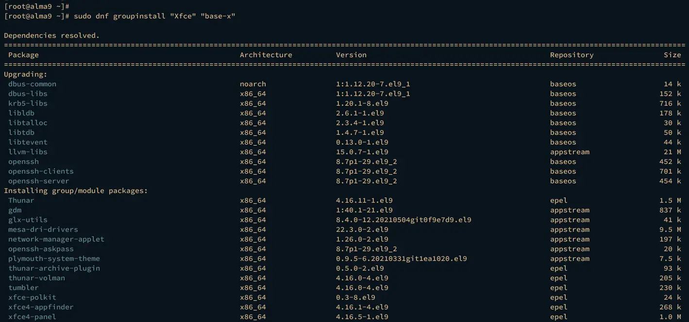Click the 'Size' column header
Viewport: 689px width, 322px height.
[x=672, y=55]
